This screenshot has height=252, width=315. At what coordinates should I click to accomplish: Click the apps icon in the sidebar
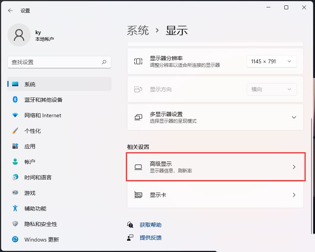point(15,146)
